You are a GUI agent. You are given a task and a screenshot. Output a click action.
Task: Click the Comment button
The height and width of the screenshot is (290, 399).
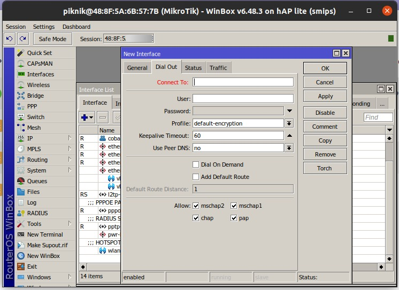coord(325,127)
